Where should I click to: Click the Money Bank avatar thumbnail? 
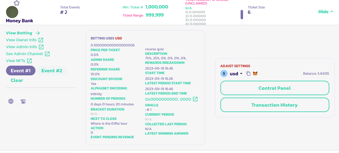[12, 12]
